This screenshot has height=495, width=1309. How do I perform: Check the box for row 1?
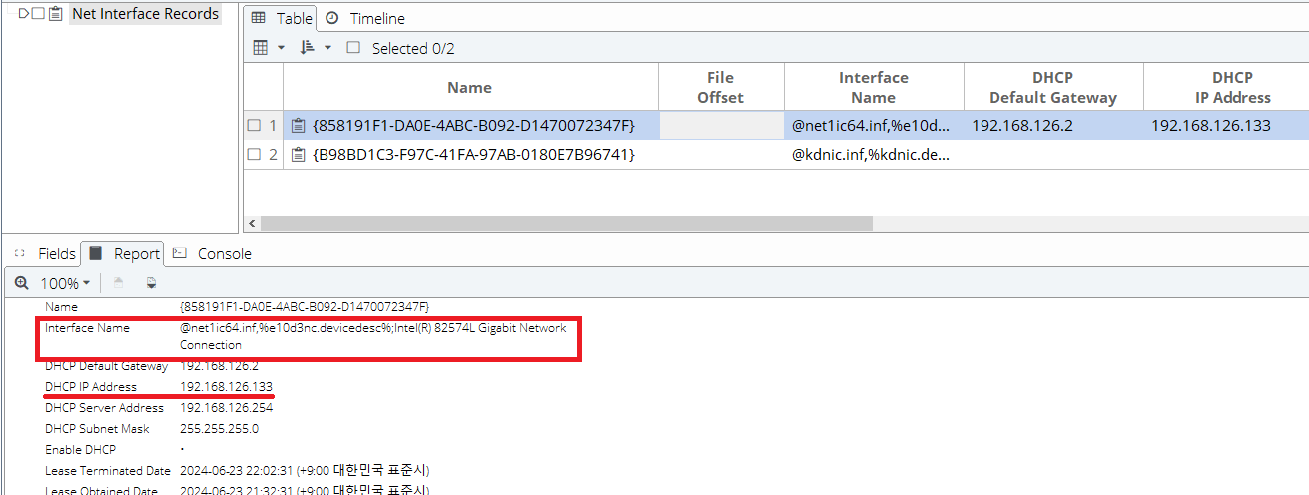click(254, 126)
